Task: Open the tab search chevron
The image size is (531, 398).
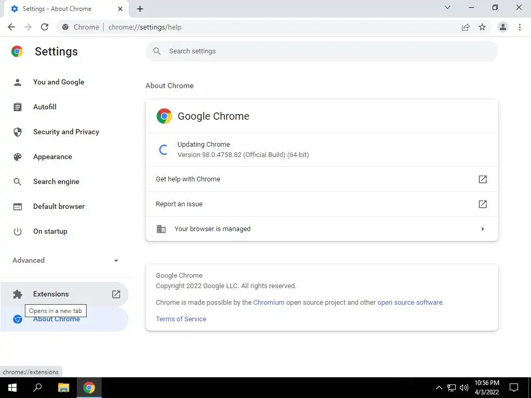Action: click(x=448, y=7)
